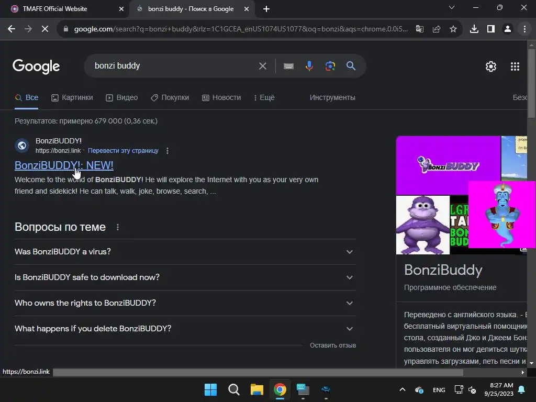The image size is (536, 402).
Task: Expand Was BonziBUDDY a virus? question
Action: click(185, 252)
